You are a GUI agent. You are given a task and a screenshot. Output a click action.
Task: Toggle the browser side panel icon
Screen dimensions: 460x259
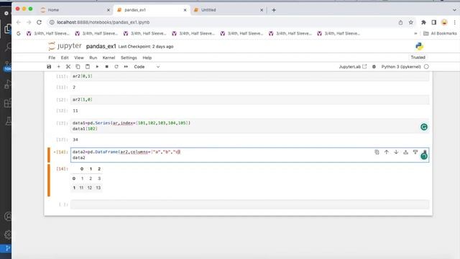[434, 22]
